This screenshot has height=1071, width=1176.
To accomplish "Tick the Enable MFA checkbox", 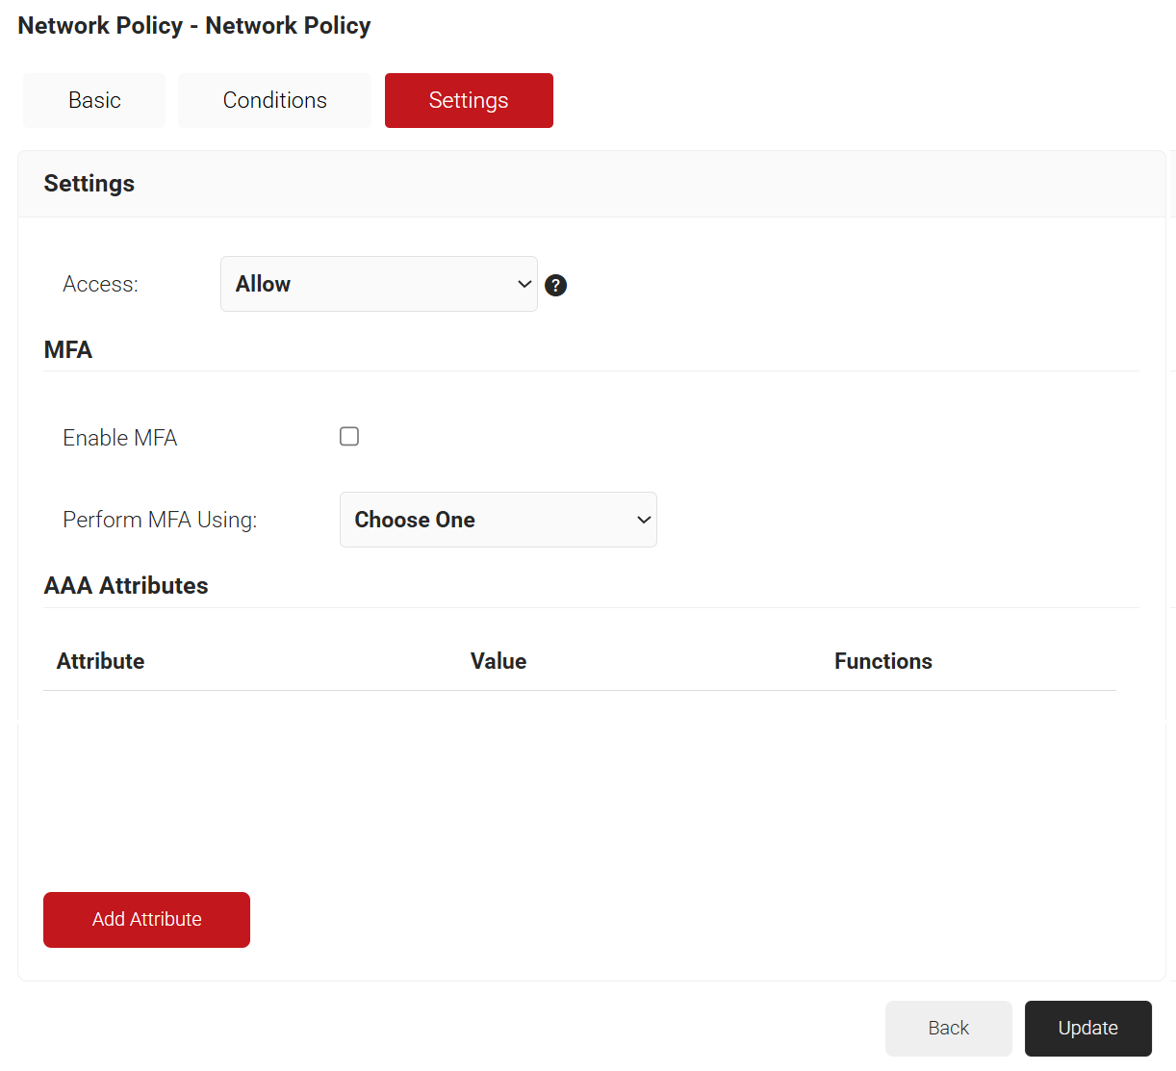I will [x=349, y=437].
